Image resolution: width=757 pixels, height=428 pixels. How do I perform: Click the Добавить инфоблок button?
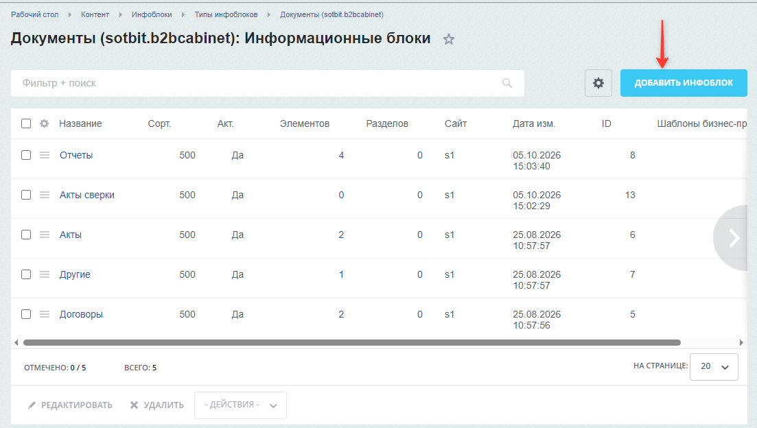coord(684,83)
